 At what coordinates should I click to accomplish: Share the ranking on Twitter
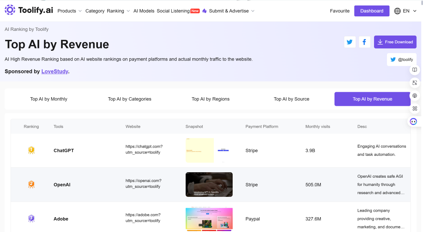pos(350,42)
